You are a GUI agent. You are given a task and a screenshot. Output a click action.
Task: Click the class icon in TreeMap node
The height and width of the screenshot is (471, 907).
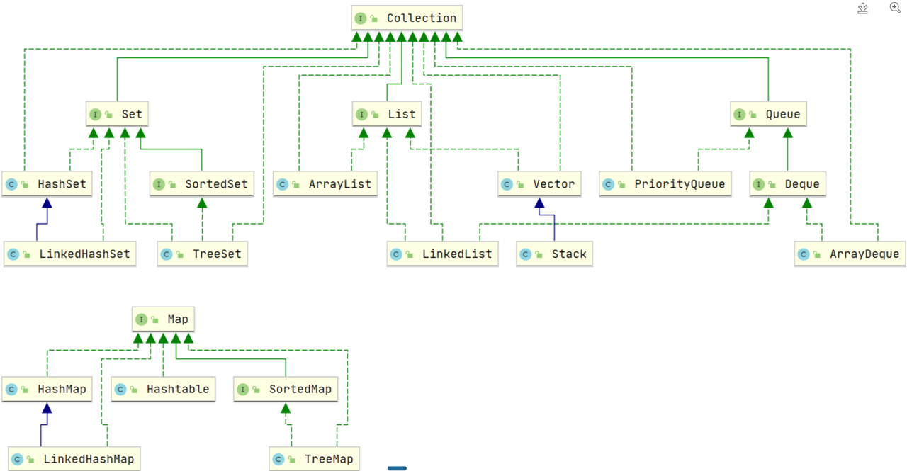coord(278,460)
